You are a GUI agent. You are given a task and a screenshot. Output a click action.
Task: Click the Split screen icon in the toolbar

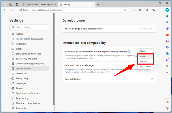pos(133,10)
